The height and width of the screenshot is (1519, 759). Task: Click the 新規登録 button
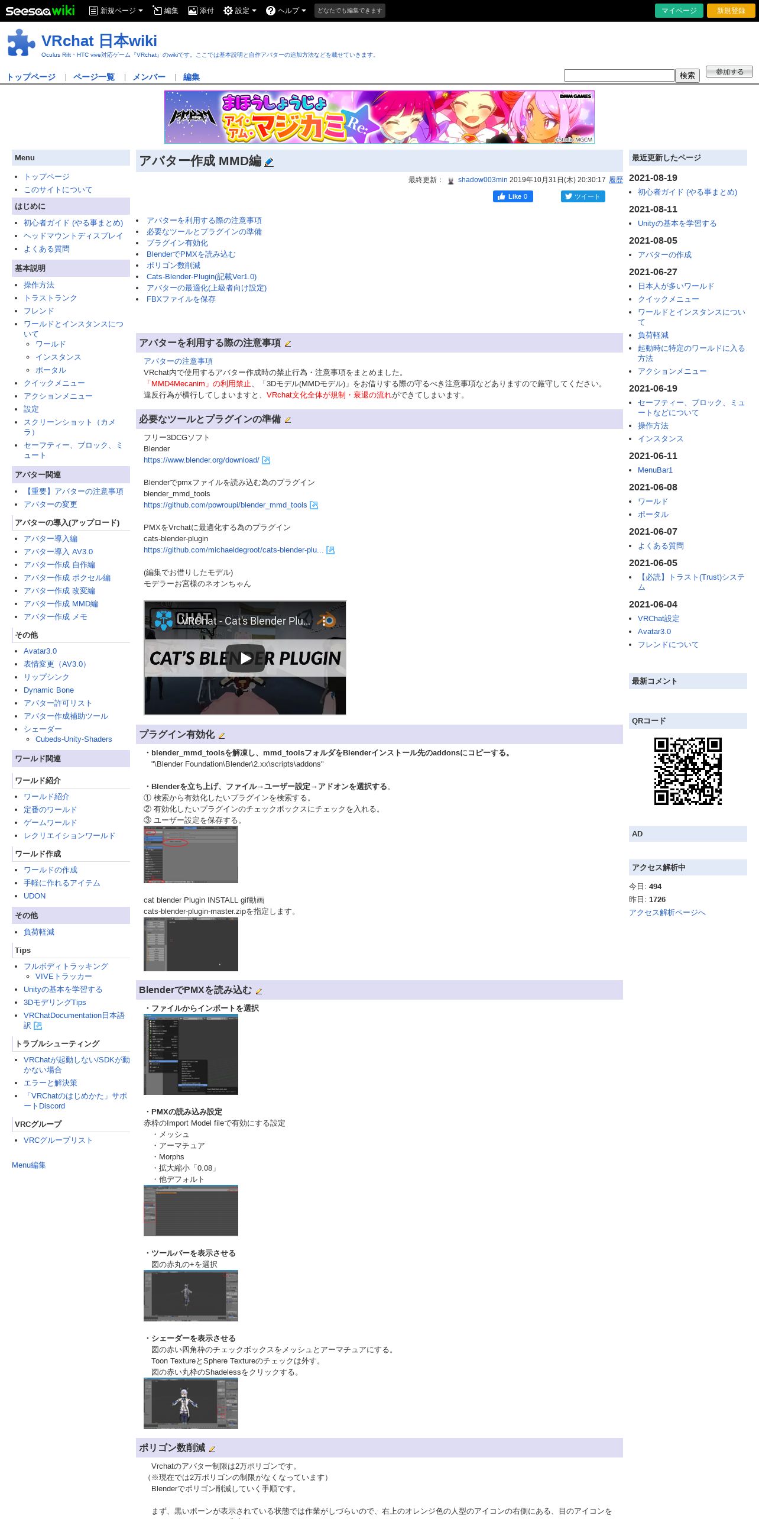point(731,11)
